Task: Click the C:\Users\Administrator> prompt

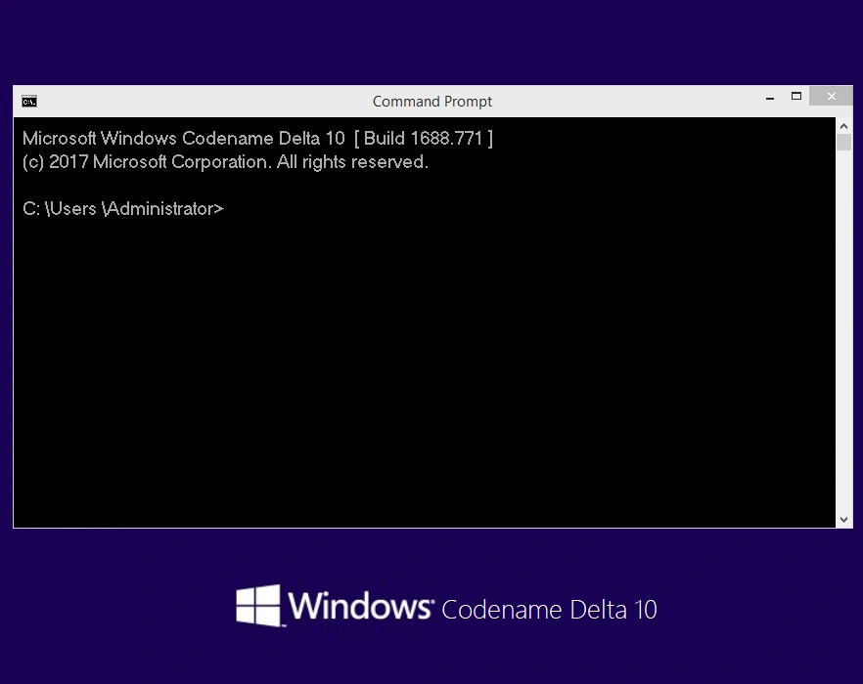Action: coord(123,209)
